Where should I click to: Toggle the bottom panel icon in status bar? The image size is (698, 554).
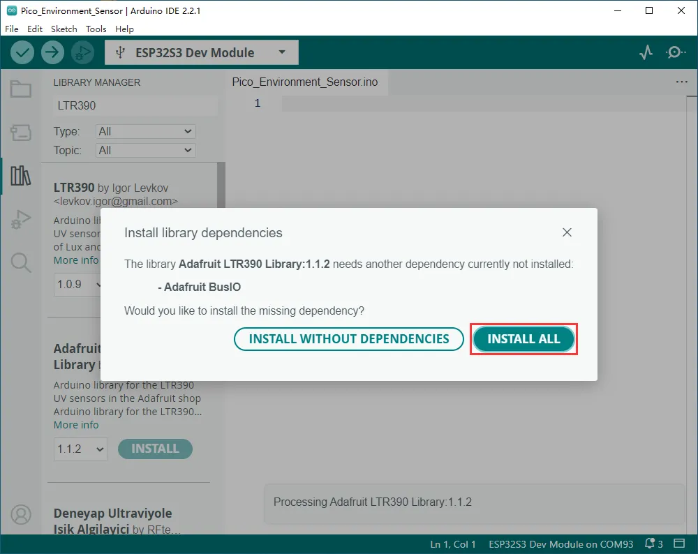tap(679, 544)
